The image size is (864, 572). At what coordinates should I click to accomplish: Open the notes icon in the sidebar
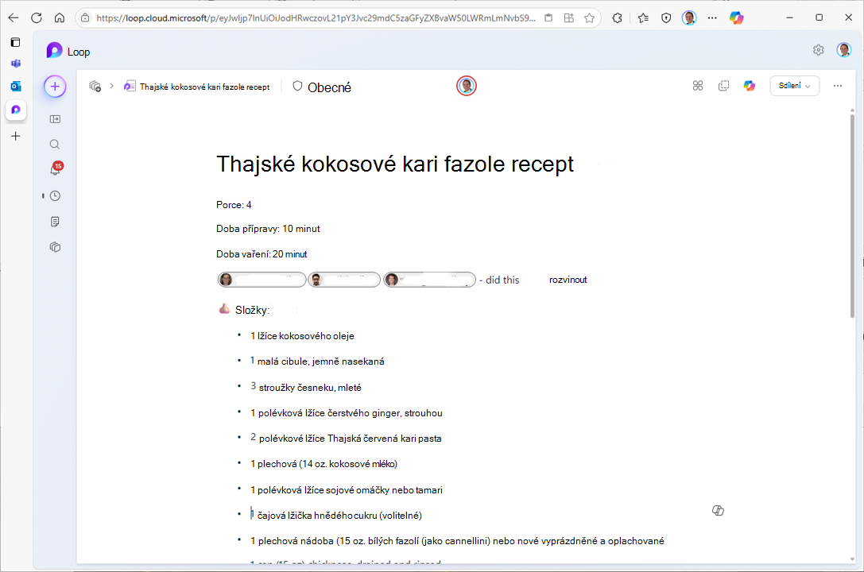54,221
